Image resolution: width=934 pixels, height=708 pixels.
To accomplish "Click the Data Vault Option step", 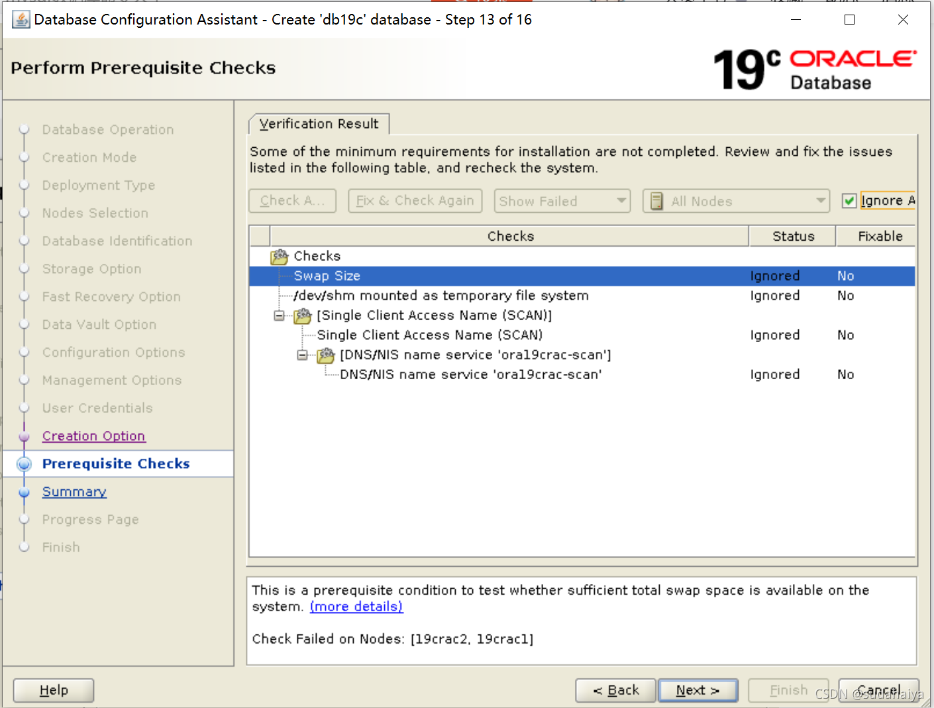I will 99,325.
